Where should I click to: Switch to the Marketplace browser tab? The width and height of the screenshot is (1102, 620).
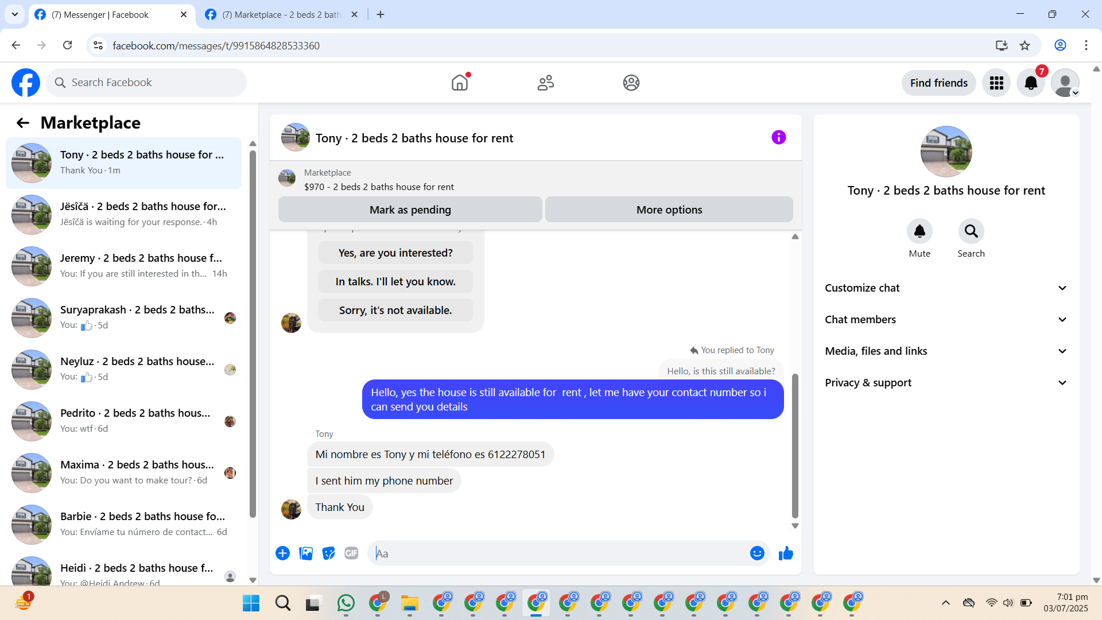point(281,15)
